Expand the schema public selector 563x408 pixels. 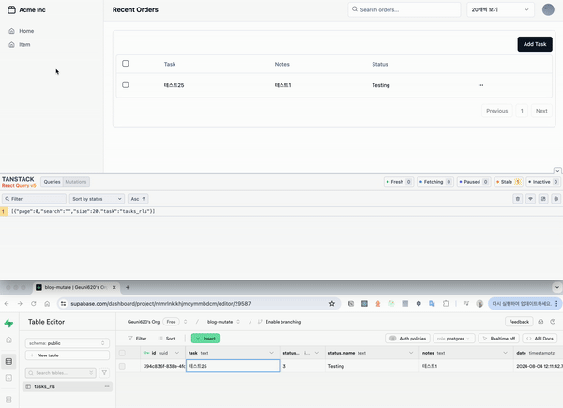pos(68,343)
